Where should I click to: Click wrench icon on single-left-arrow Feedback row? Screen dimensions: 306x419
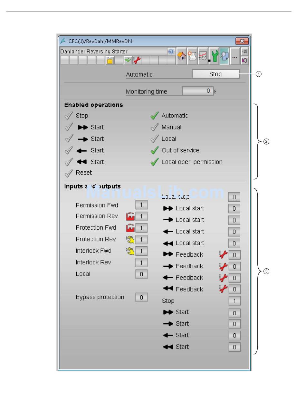pyautogui.click(x=223, y=278)
